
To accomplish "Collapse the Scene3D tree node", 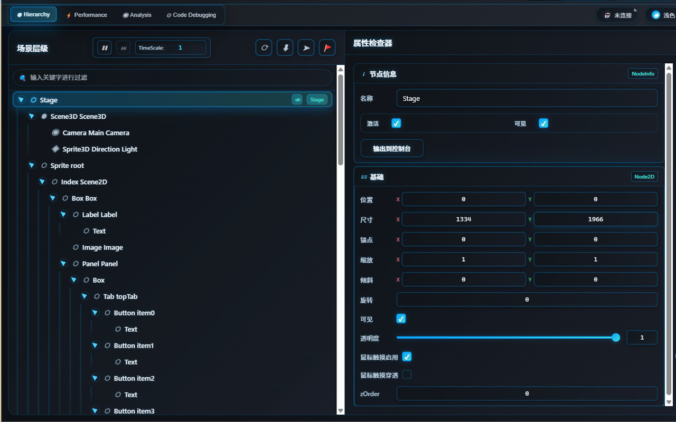I will click(x=32, y=116).
